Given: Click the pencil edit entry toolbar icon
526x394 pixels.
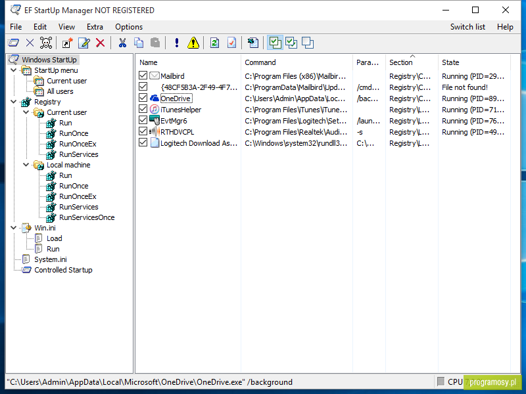Looking at the screenshot, I should 84,43.
